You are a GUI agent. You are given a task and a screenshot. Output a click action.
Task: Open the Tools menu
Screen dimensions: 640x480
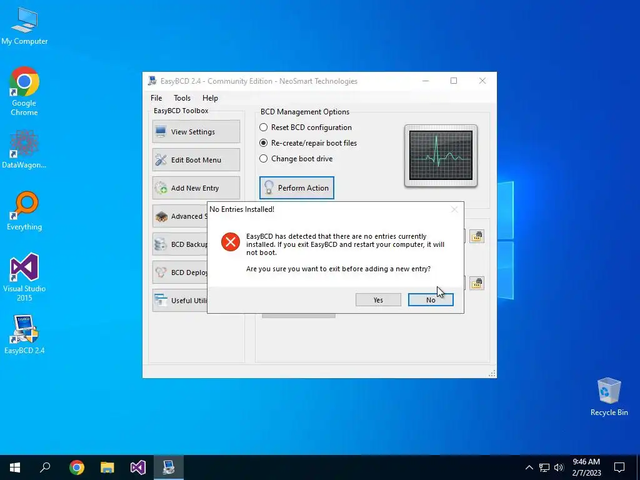point(182,98)
